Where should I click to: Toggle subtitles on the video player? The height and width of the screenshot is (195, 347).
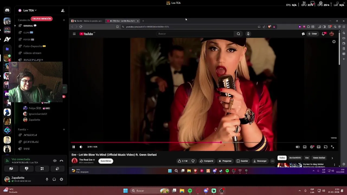pos(305,147)
